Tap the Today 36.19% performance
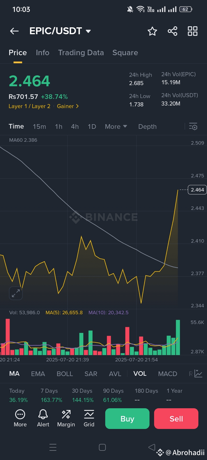The image size is (207, 460). pos(18,395)
